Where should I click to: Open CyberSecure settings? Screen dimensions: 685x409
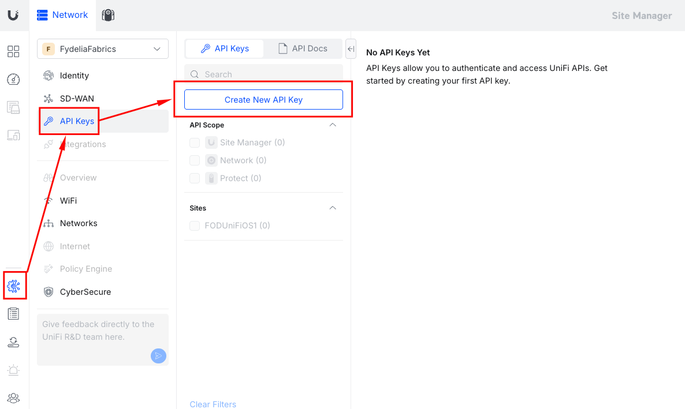coord(103,292)
